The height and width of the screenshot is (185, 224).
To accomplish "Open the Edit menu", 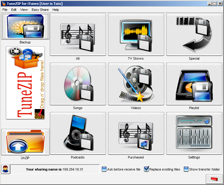I will coord(14,10).
